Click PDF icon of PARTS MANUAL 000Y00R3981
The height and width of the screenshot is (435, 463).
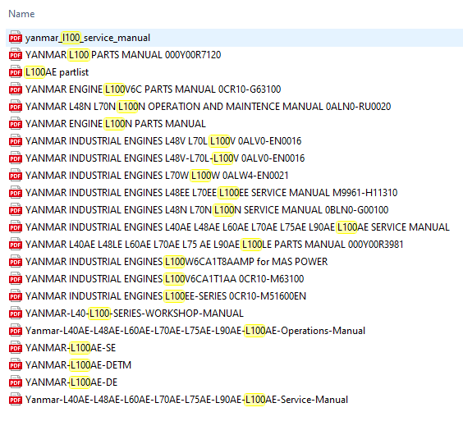(x=16, y=245)
